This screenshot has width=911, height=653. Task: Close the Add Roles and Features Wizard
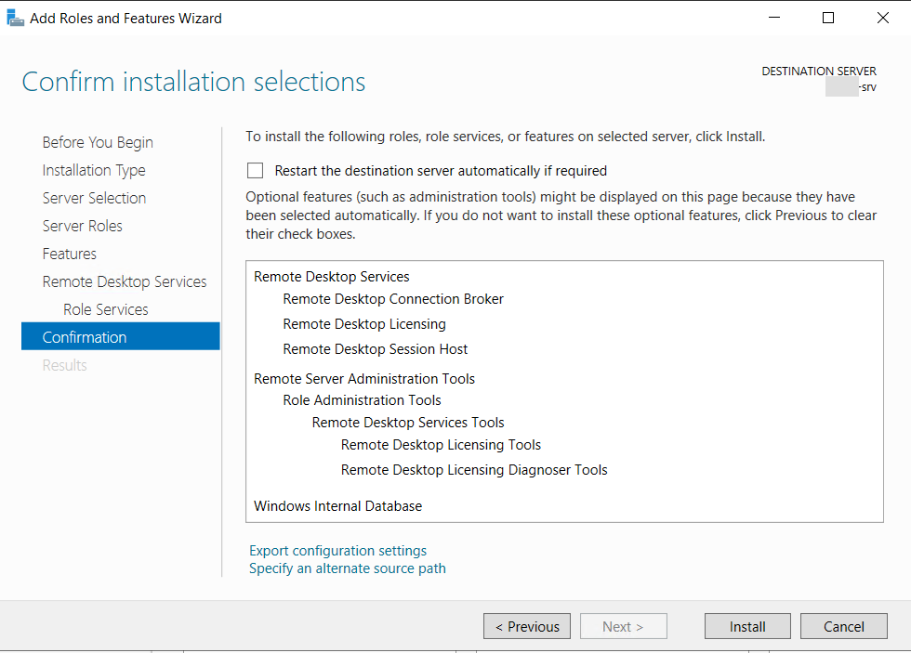[883, 18]
